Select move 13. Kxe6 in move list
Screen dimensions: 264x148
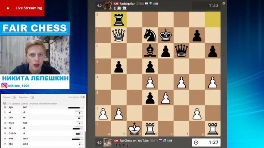pos(11,123)
